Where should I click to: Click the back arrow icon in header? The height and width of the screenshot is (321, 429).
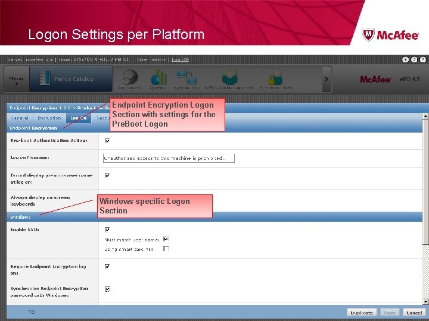(x=405, y=59)
